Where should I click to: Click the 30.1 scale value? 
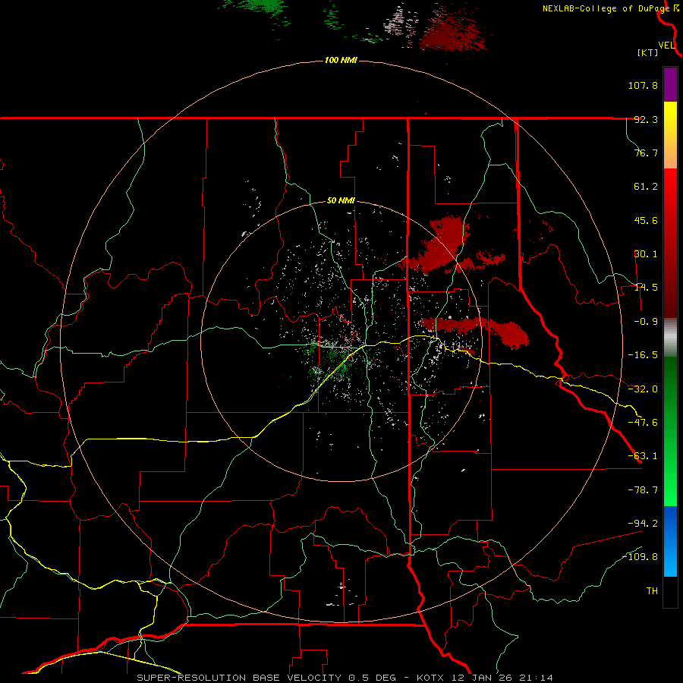tap(646, 254)
